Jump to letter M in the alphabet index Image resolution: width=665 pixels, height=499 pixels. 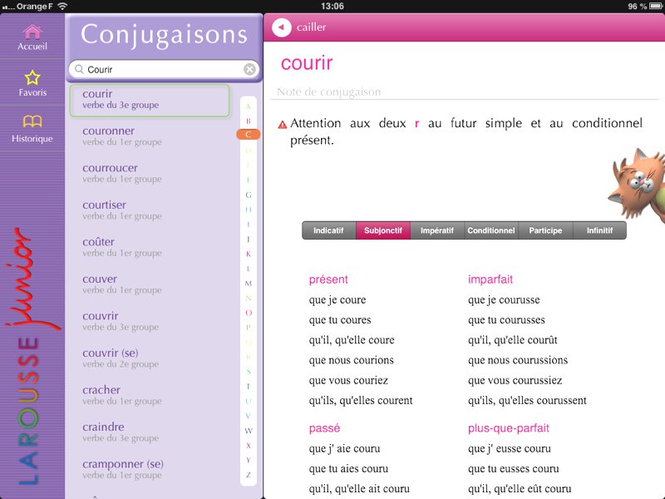click(x=248, y=284)
